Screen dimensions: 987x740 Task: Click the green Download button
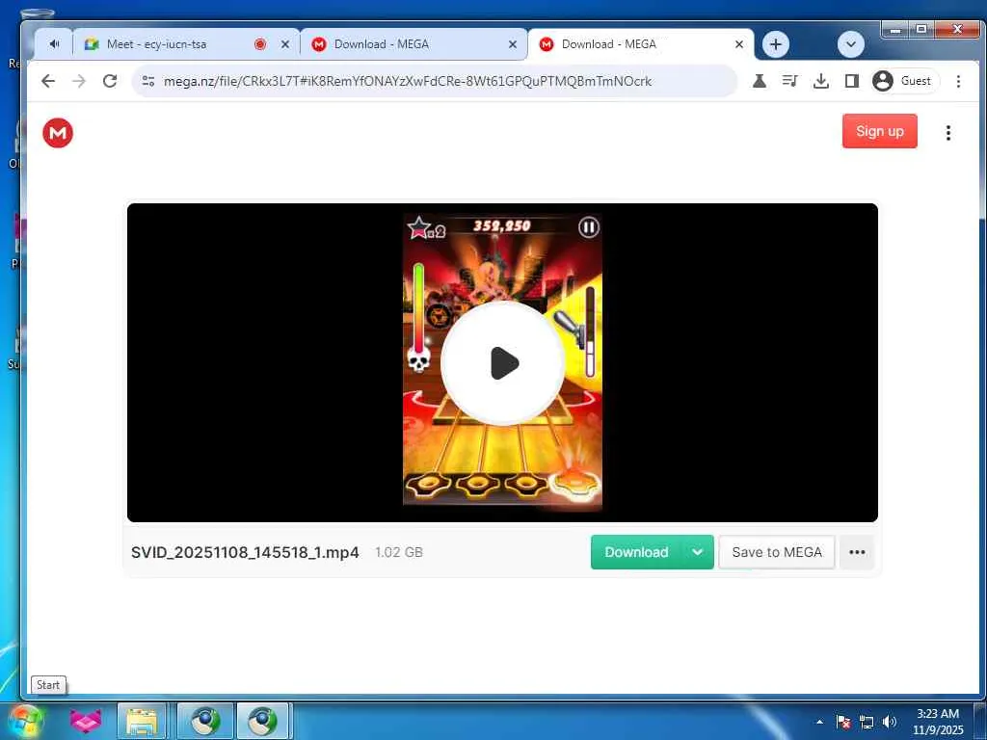click(x=636, y=552)
